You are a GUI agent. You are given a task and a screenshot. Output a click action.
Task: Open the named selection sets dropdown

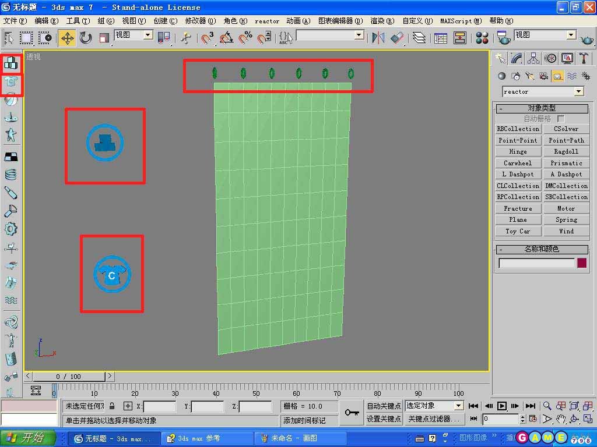[359, 36]
